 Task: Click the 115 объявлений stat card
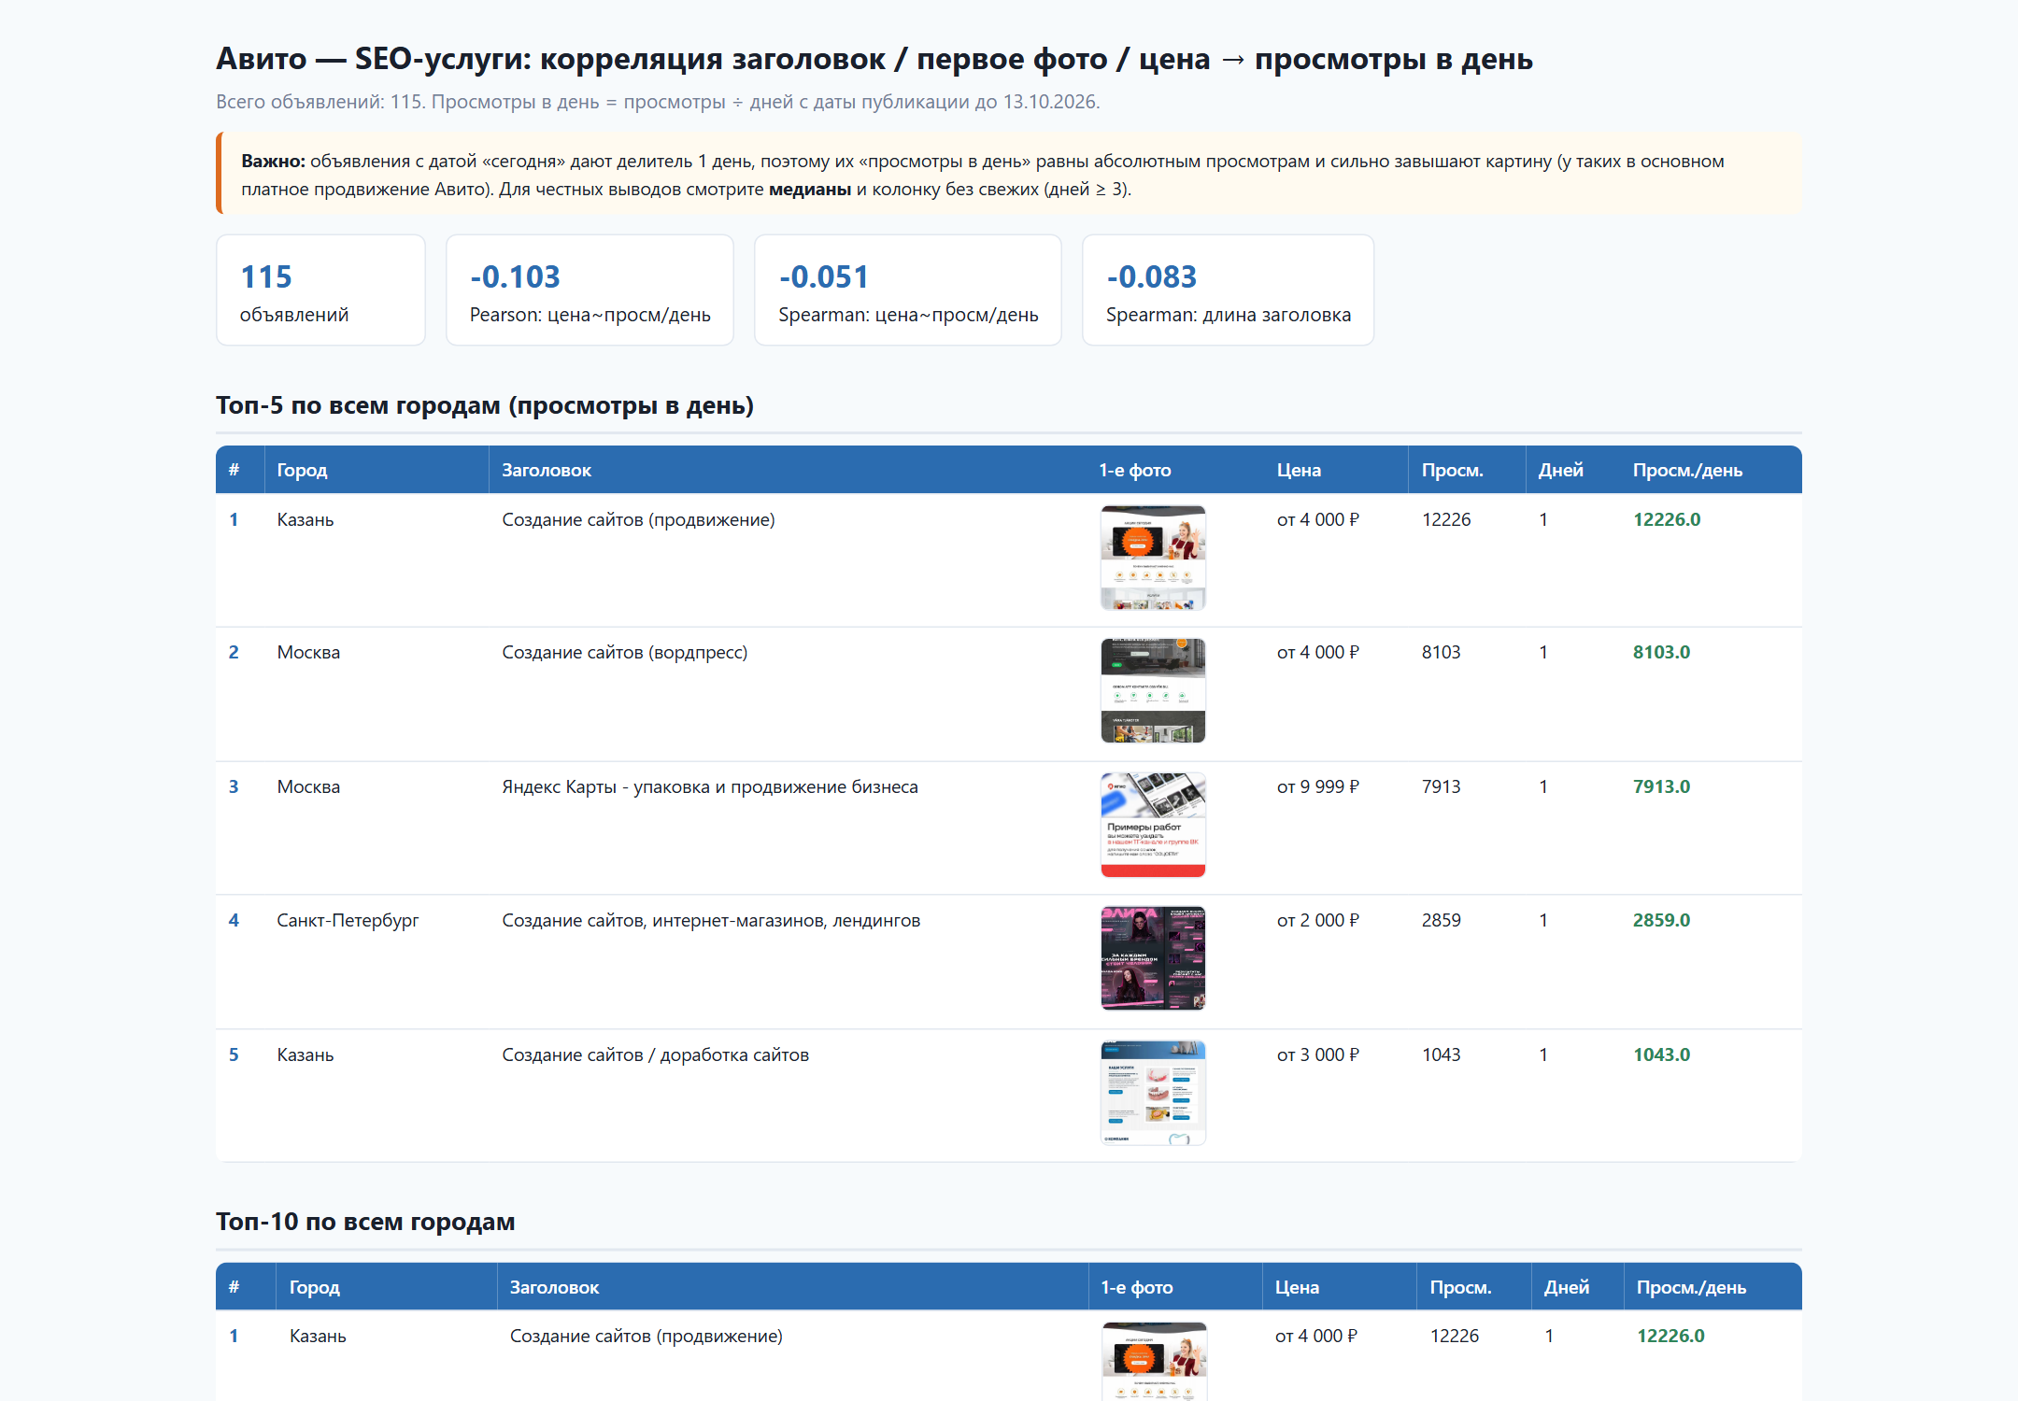pos(320,290)
